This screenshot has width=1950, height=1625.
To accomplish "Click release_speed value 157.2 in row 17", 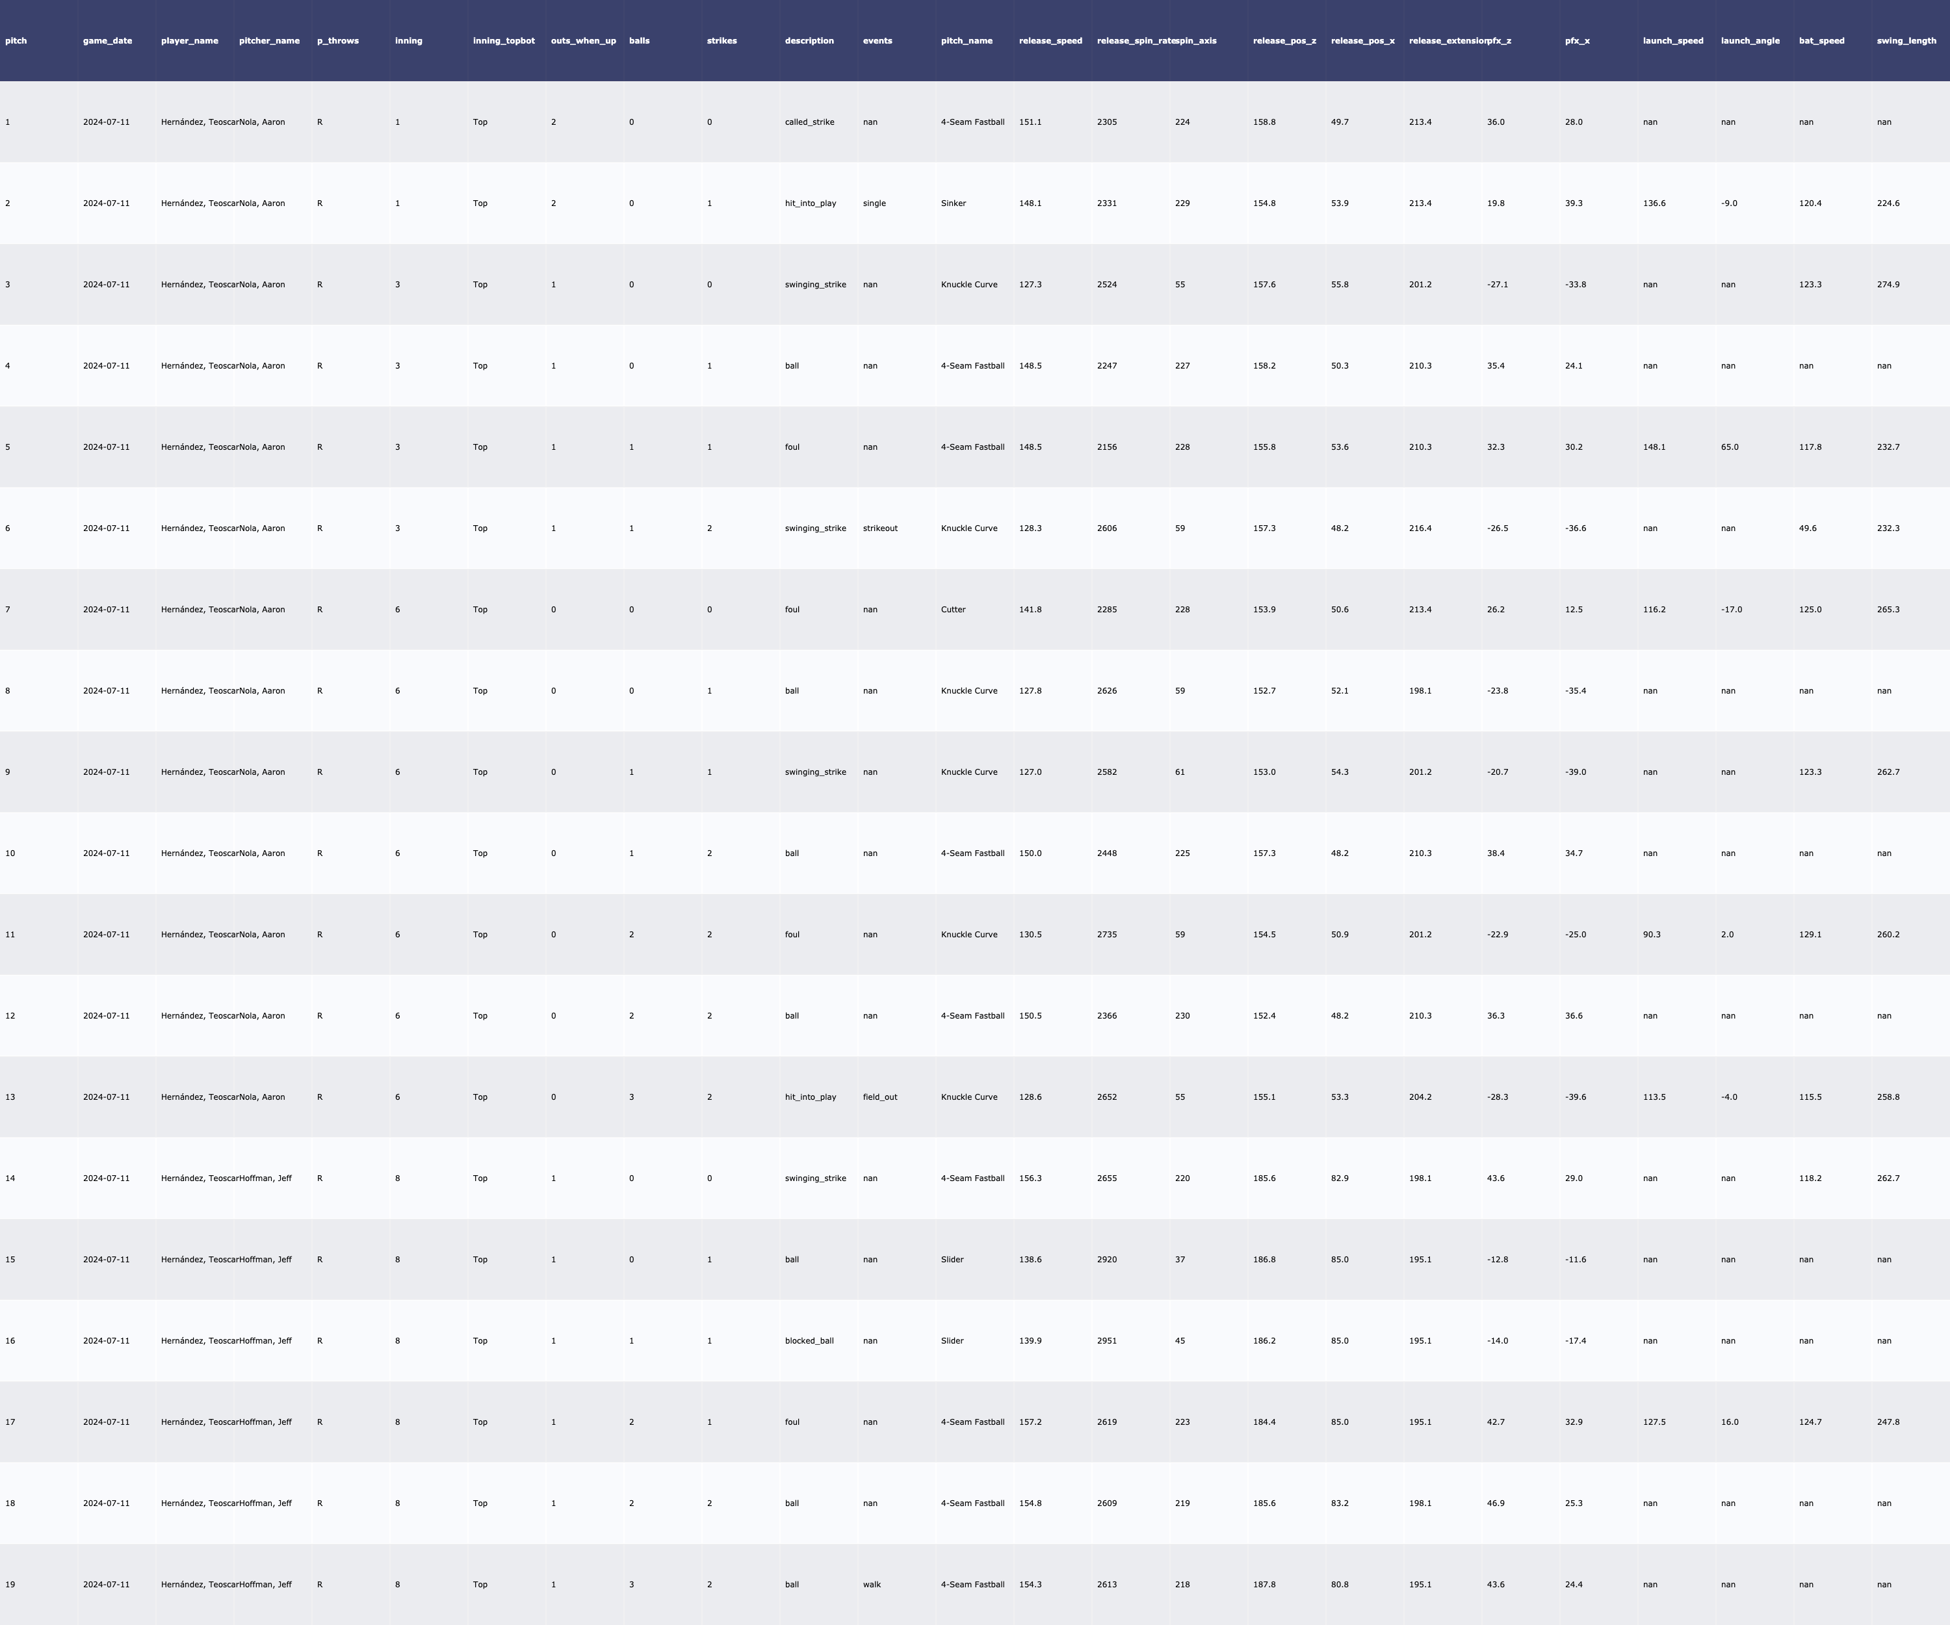I will (1030, 1422).
